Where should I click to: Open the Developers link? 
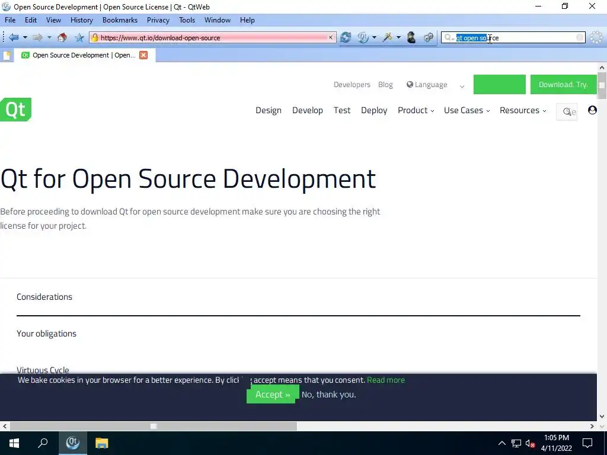352,85
